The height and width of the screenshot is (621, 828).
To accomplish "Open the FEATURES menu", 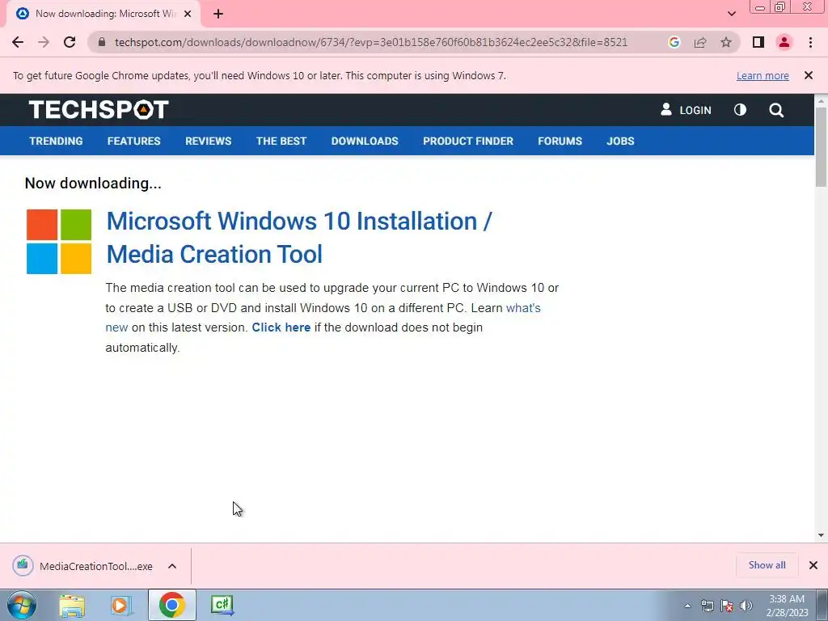I will pyautogui.click(x=133, y=141).
